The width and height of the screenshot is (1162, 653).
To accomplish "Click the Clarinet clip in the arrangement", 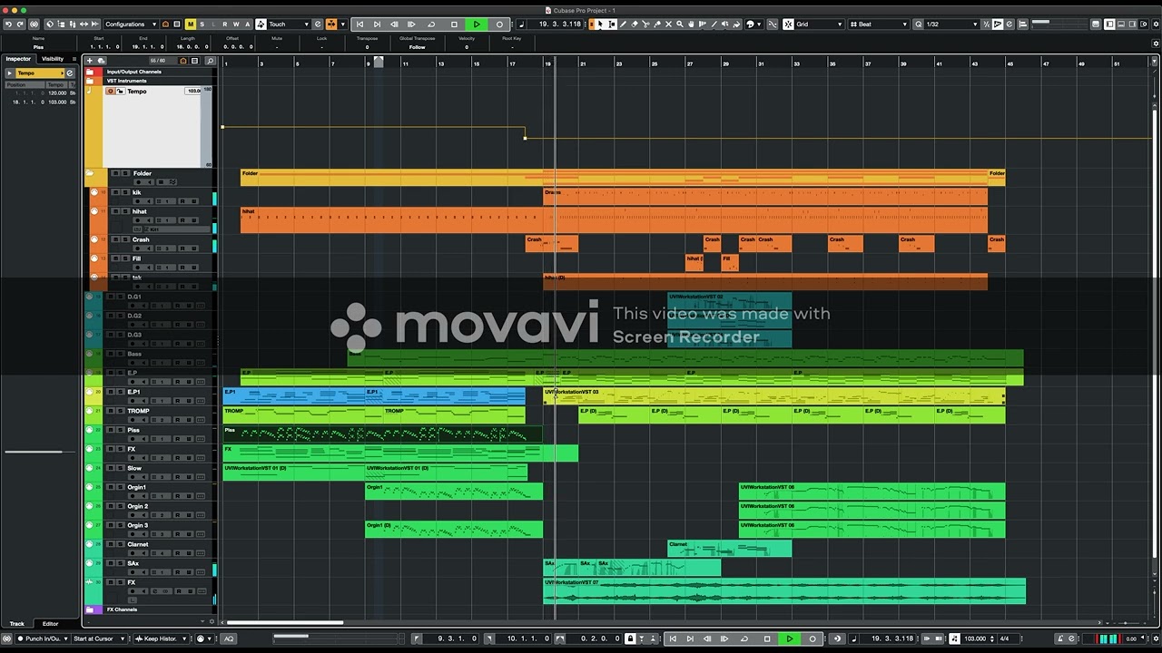I will pyautogui.click(x=729, y=549).
